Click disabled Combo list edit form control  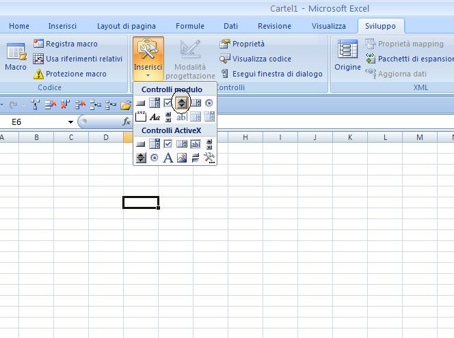[x=196, y=117]
